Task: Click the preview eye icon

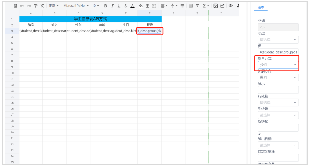Action: click(231, 6)
